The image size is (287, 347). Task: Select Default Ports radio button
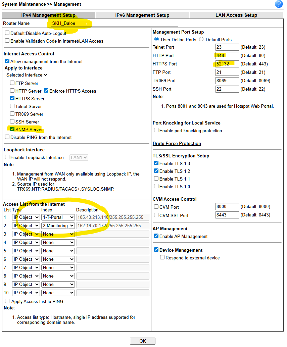[201, 39]
